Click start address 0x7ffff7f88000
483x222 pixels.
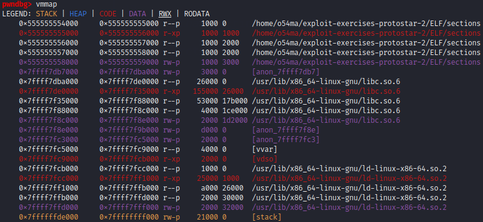(48, 111)
